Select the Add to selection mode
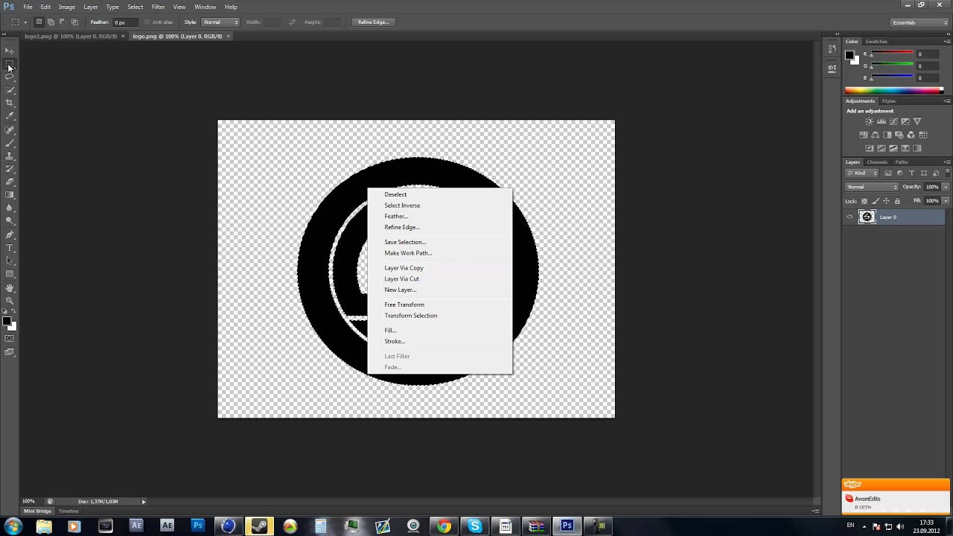 (51, 22)
